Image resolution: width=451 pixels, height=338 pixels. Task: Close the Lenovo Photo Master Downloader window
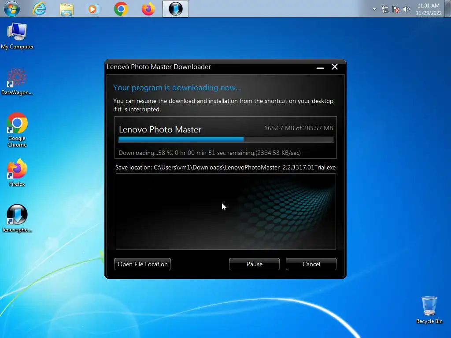pos(335,67)
